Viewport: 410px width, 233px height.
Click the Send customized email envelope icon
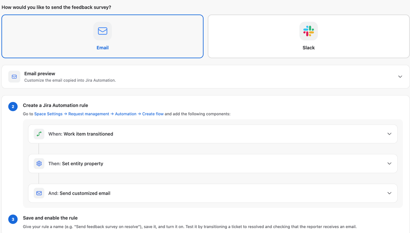click(39, 193)
